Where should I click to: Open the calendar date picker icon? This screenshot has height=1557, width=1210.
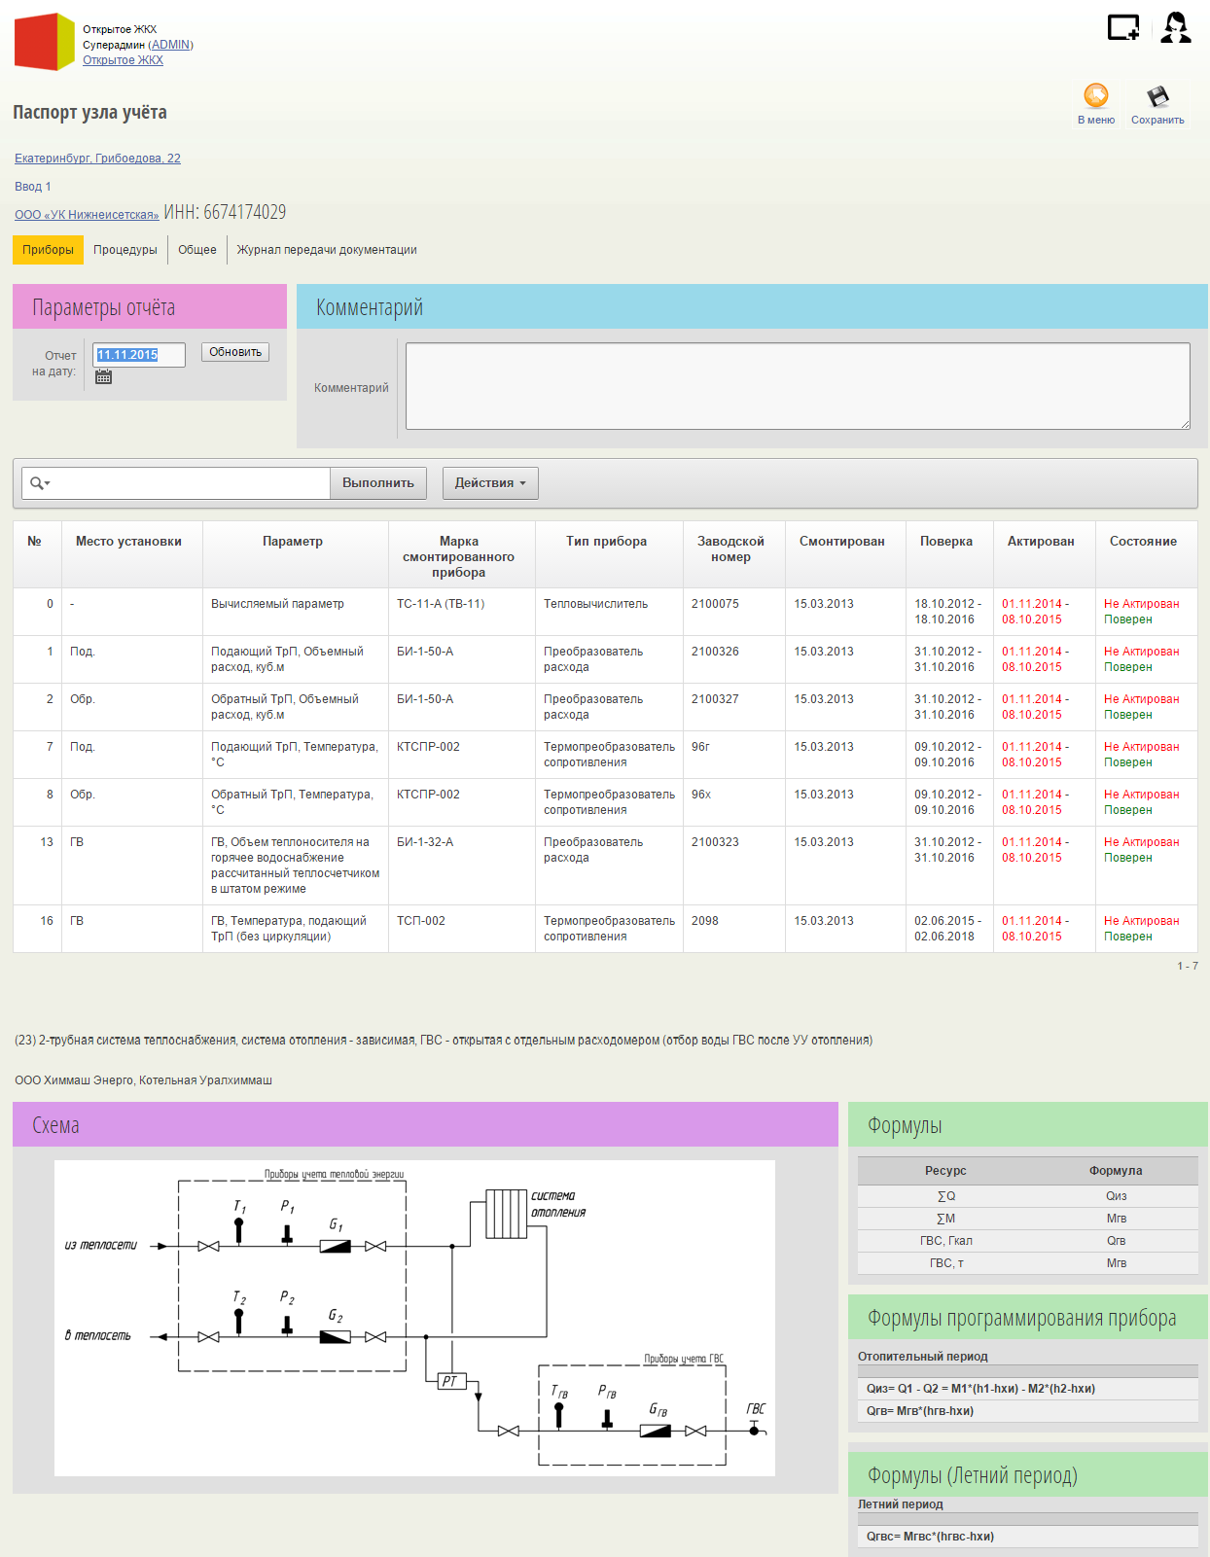tap(103, 377)
